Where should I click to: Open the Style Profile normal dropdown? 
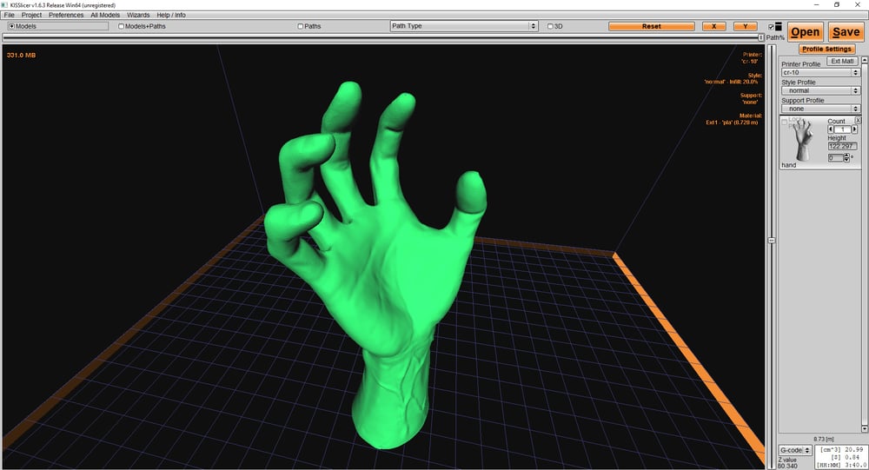[x=820, y=90]
